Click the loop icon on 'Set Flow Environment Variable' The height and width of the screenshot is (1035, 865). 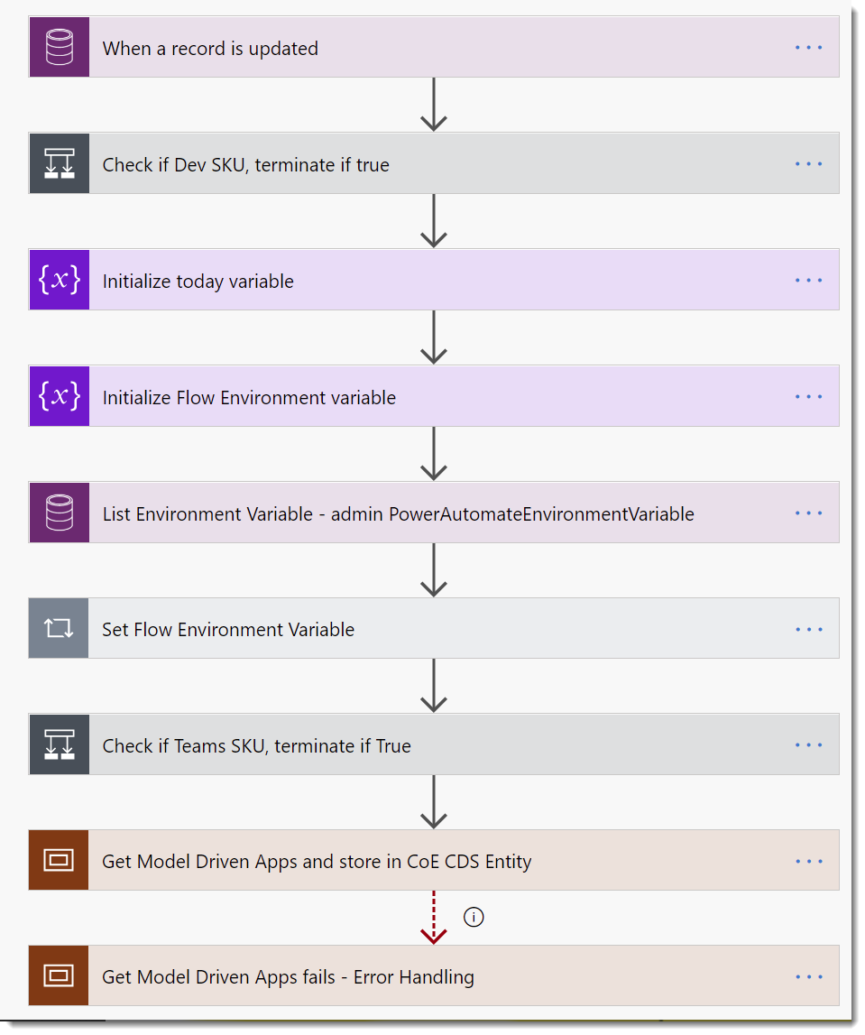point(59,628)
